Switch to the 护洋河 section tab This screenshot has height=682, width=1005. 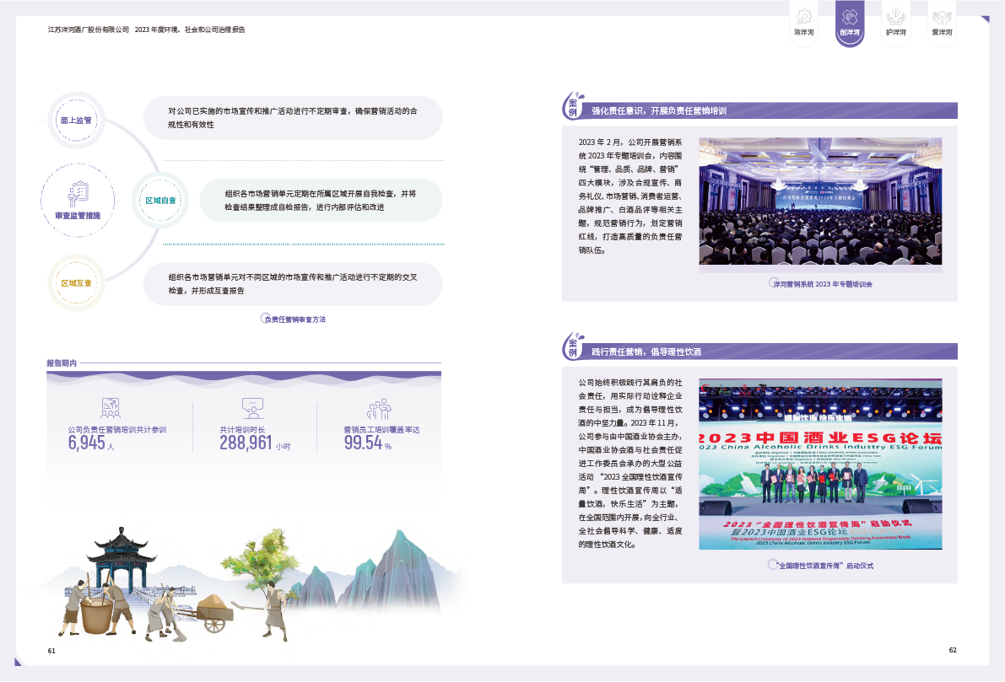tap(895, 24)
